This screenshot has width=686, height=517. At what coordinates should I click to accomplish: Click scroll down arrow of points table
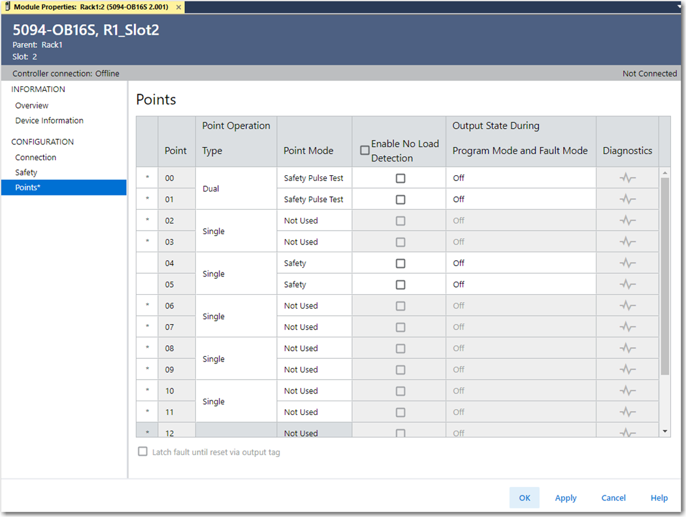(x=665, y=431)
